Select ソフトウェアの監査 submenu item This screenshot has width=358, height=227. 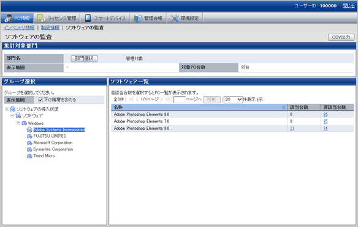tap(85, 28)
